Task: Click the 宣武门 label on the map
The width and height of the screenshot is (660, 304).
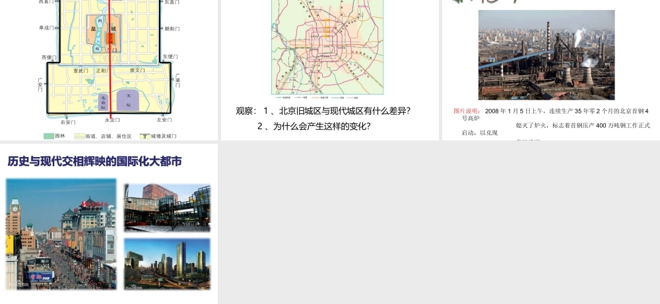Action: click(x=81, y=71)
